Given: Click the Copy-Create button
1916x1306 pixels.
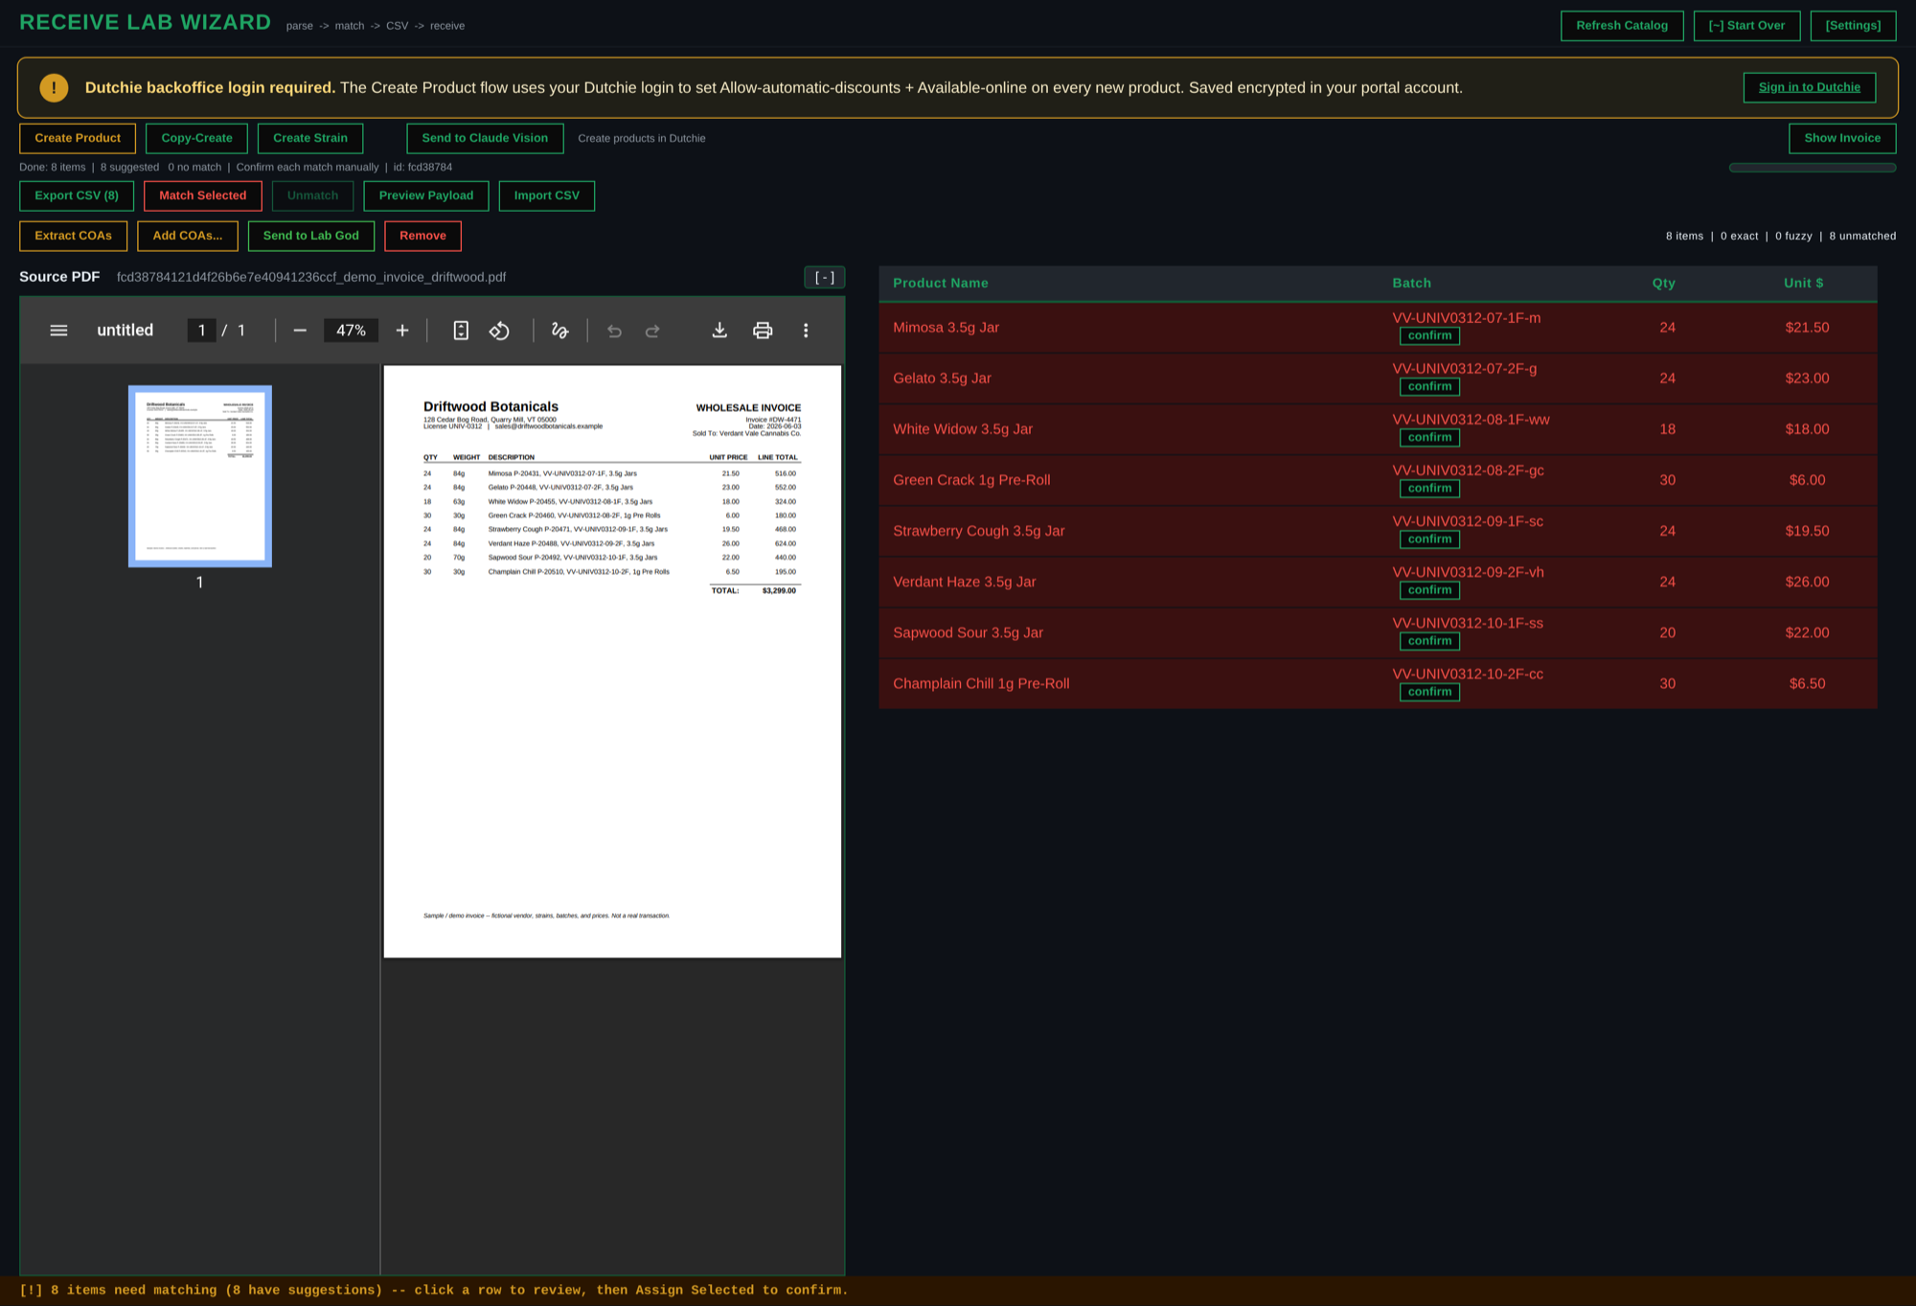Looking at the screenshot, I should pyautogui.click(x=196, y=138).
